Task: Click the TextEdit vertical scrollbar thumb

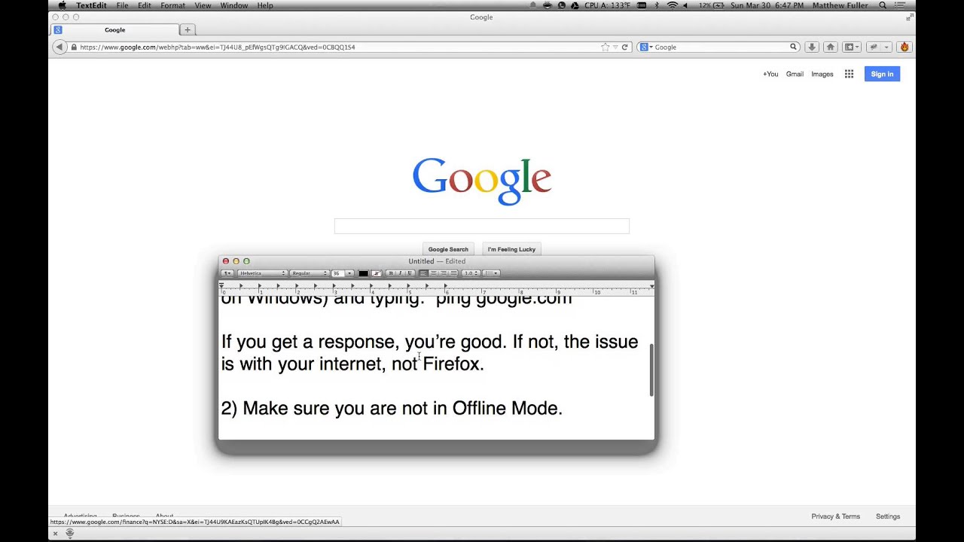Action: click(x=651, y=370)
